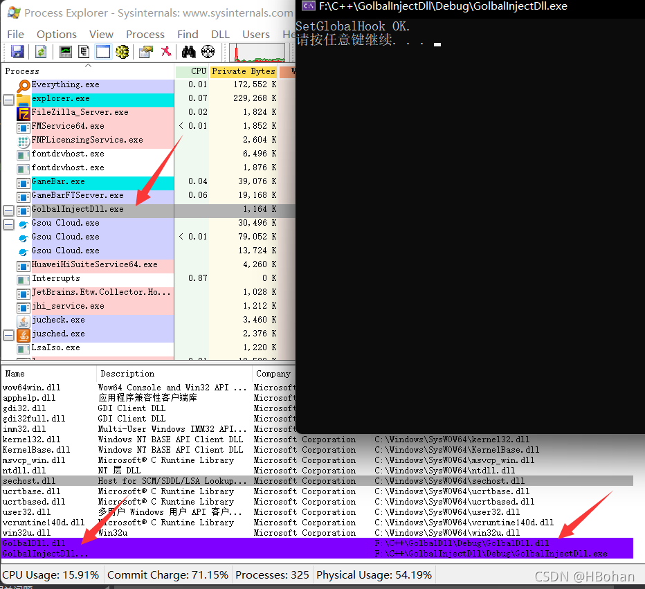Image resolution: width=645 pixels, height=589 pixels.
Task: Click the Save toolbar icon
Action: (x=17, y=52)
